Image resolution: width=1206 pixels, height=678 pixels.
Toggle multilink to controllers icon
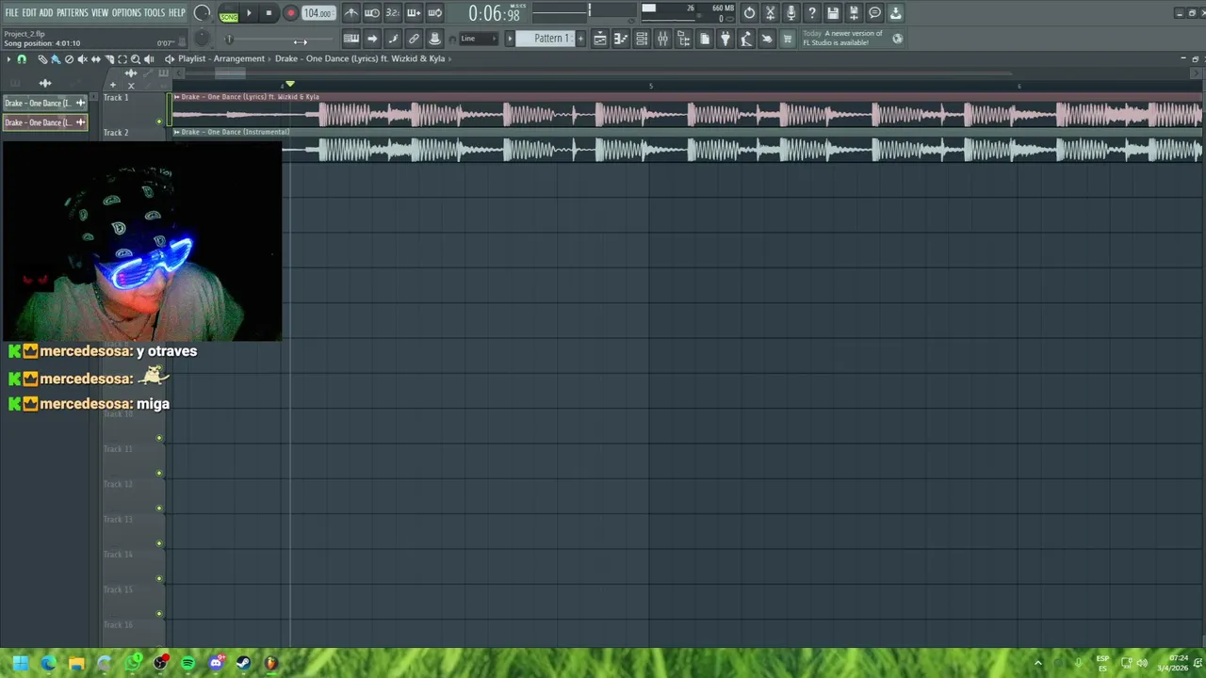[413, 39]
